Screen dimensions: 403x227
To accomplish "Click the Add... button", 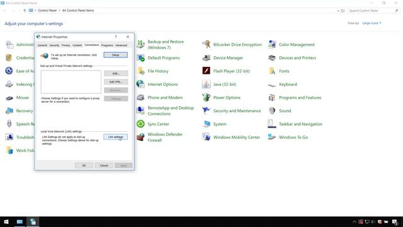I will 116,73.
